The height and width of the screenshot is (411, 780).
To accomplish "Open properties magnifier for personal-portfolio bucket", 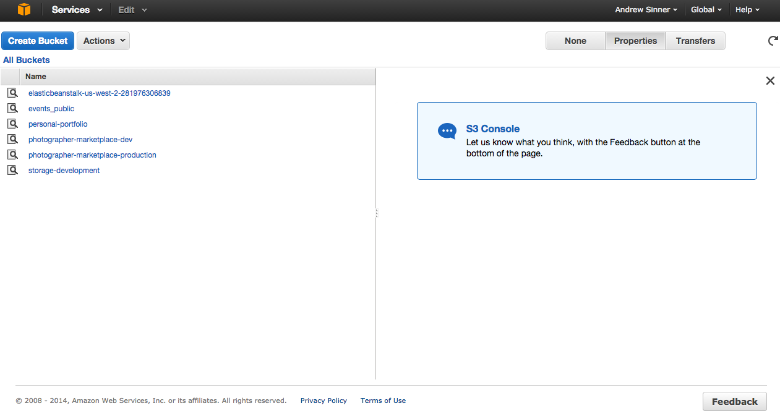I will [12, 124].
